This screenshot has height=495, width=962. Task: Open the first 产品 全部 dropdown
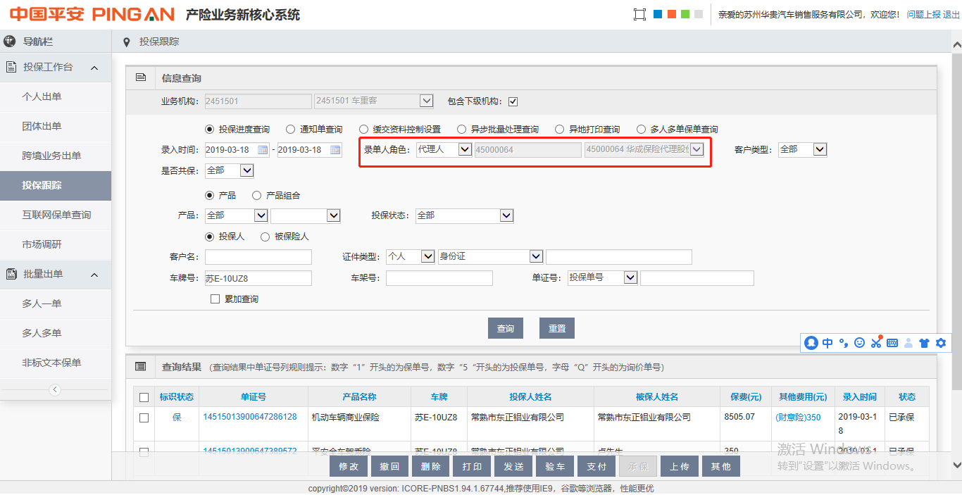236,215
